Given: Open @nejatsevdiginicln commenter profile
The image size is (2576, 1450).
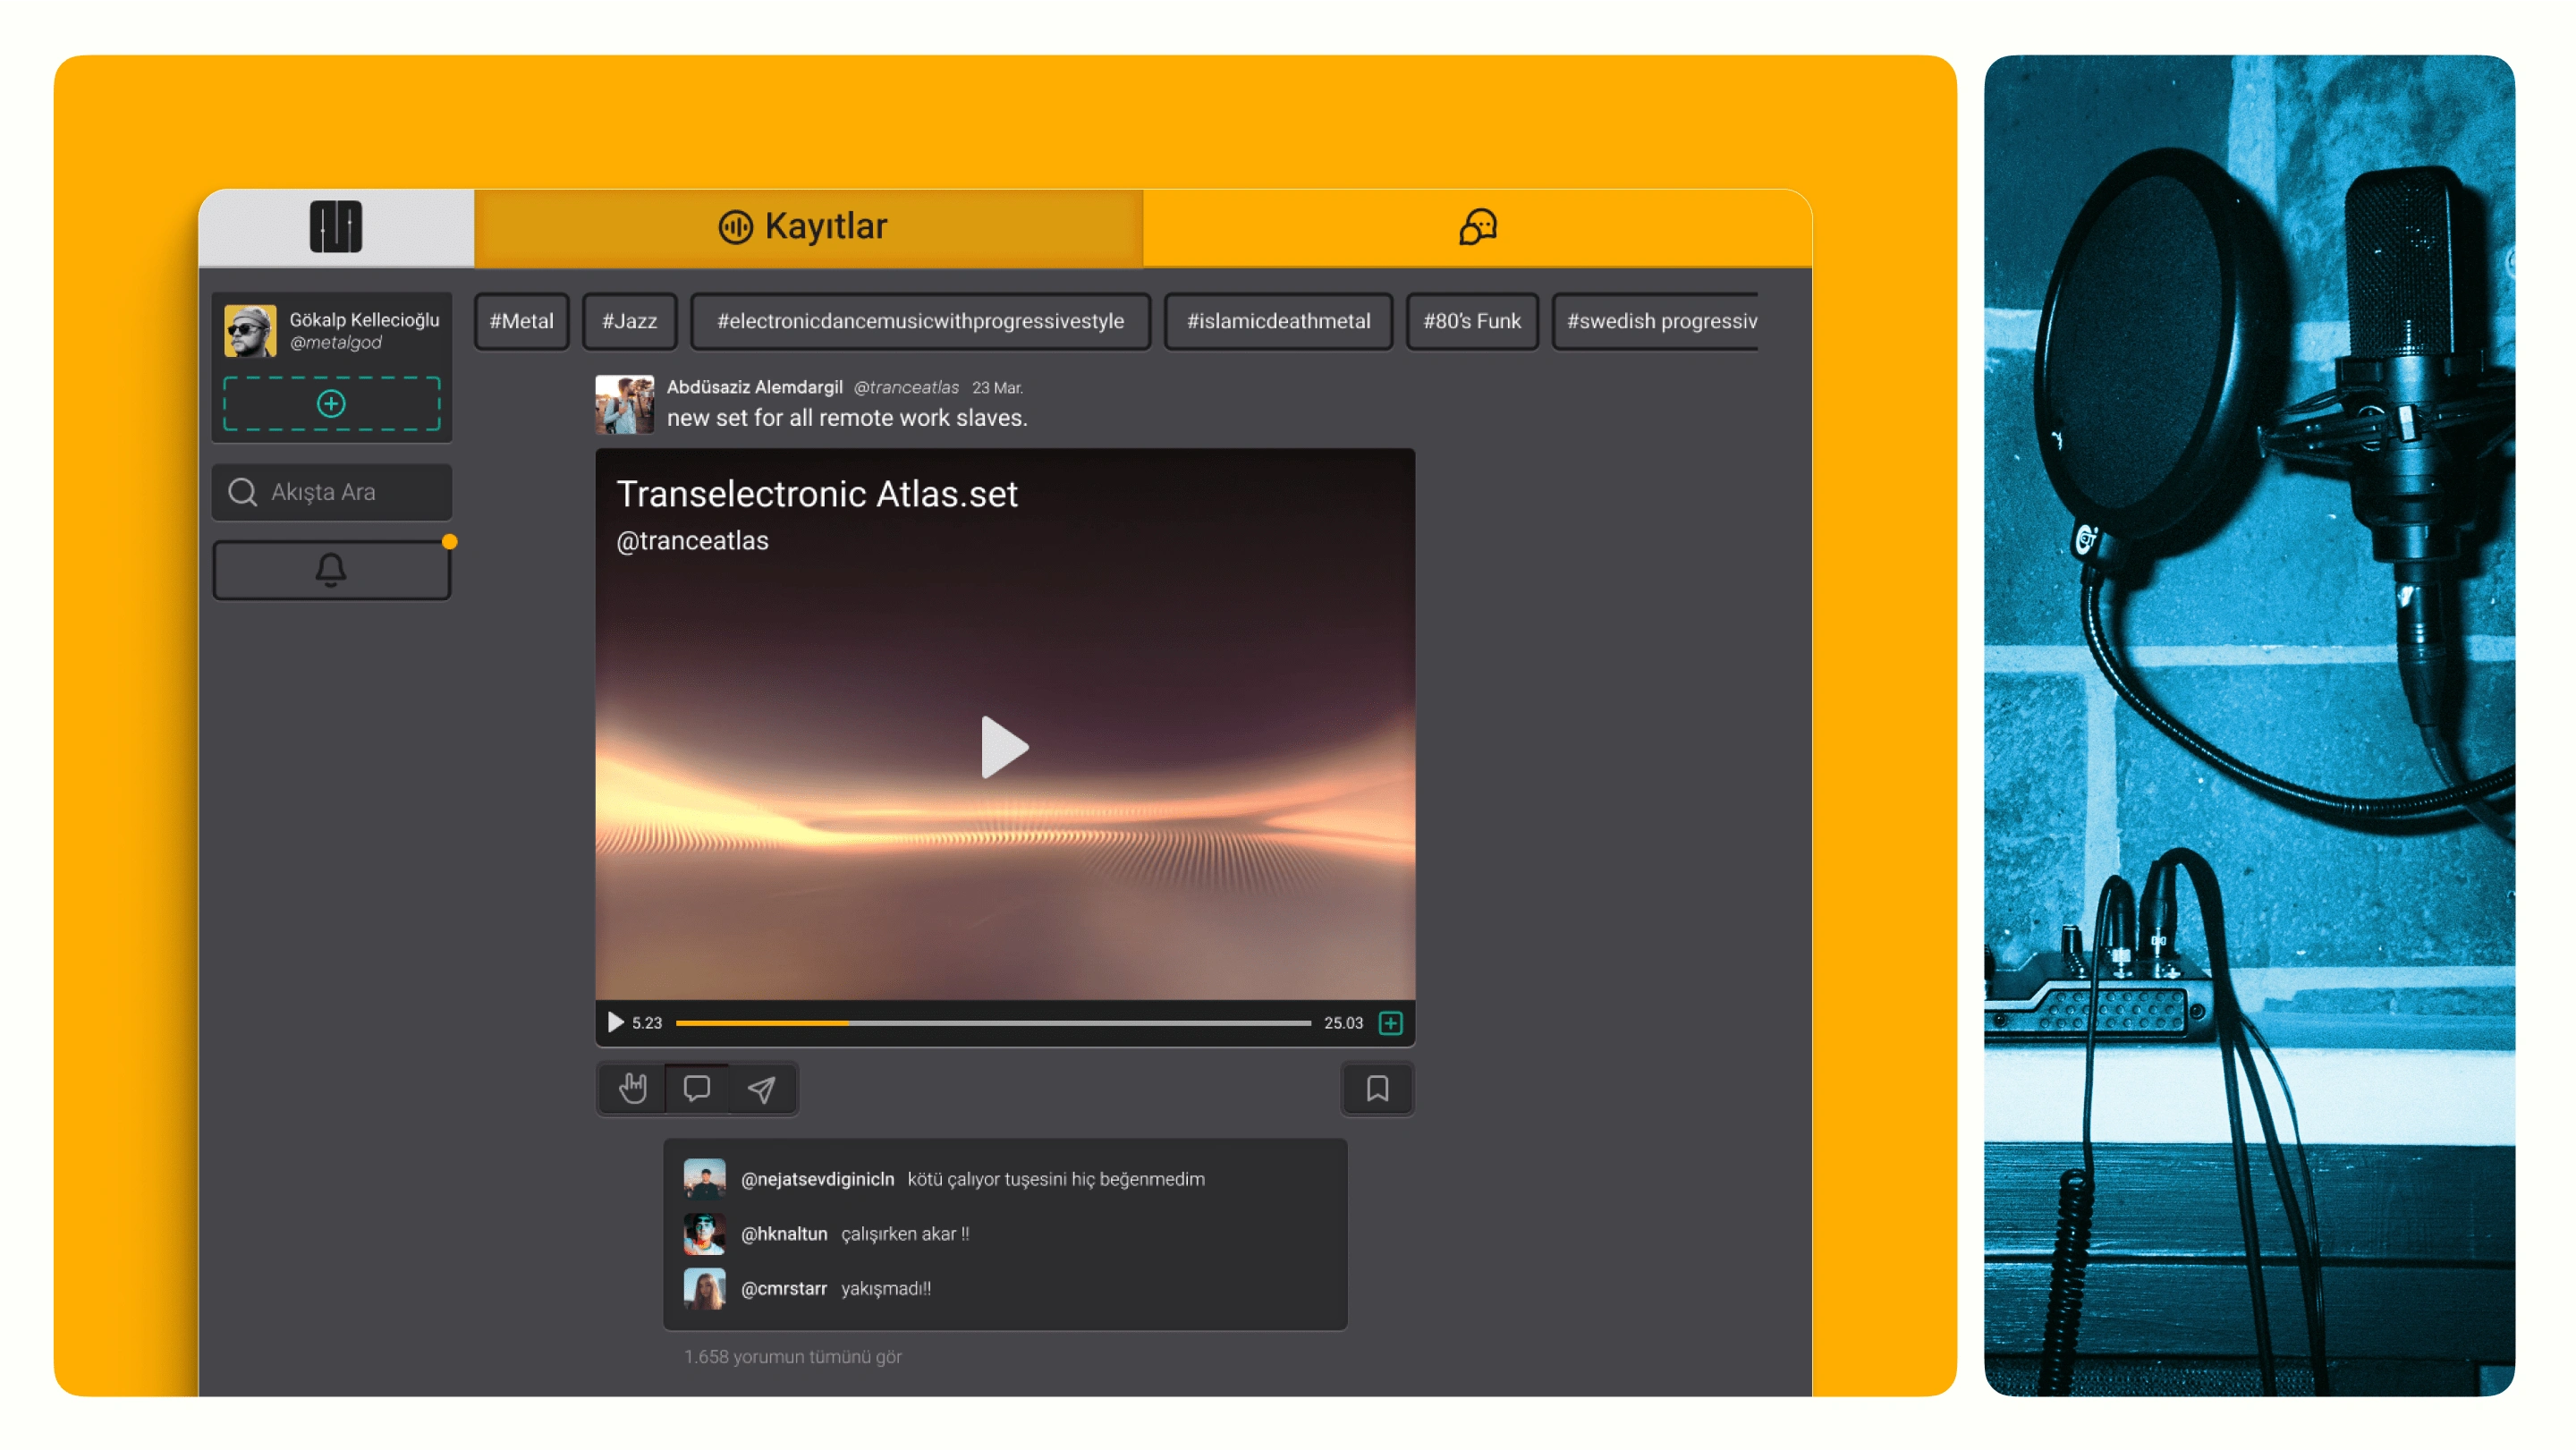Looking at the screenshot, I should pyautogui.click(x=817, y=1179).
